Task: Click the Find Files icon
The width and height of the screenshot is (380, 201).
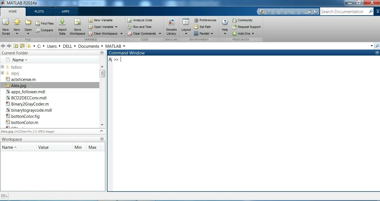Action: tap(38, 23)
